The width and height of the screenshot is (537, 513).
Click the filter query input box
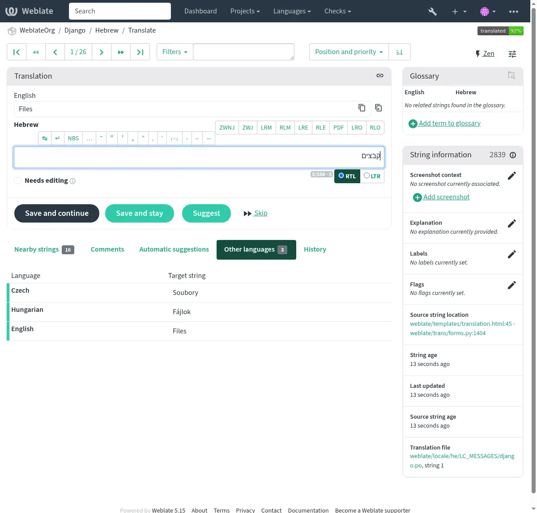(244, 52)
